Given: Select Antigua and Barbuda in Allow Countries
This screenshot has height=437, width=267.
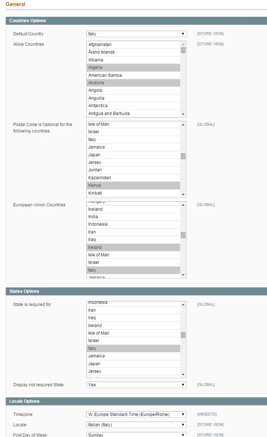Looking at the screenshot, I should [133, 114].
